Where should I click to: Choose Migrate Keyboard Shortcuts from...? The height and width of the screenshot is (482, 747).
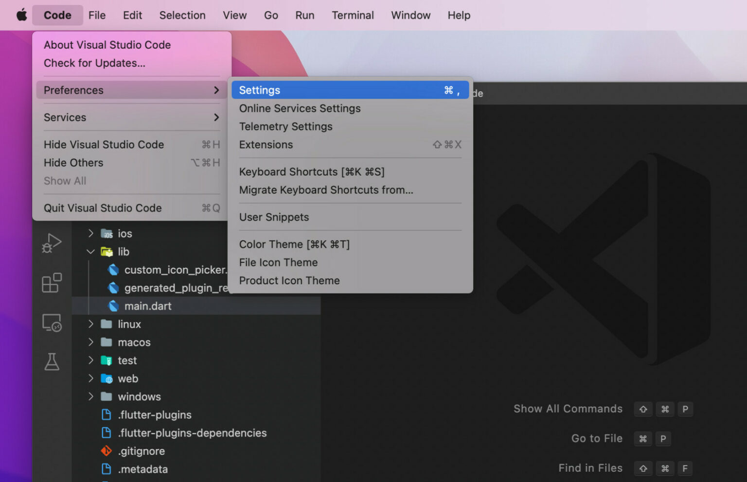tap(350, 190)
